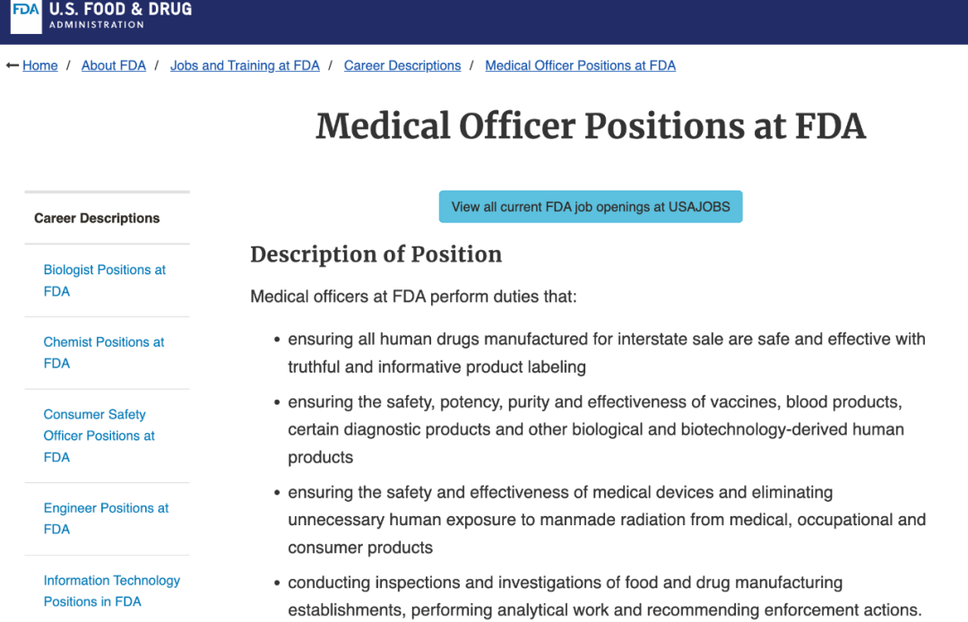Click the bullet about medical devices safety
Screen dimensions: 968x622
pyautogui.click(x=606, y=520)
